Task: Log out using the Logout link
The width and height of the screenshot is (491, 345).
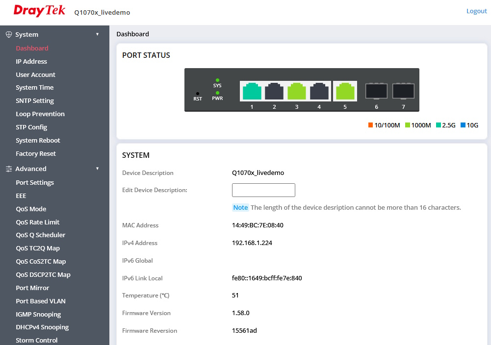Action: click(x=477, y=11)
